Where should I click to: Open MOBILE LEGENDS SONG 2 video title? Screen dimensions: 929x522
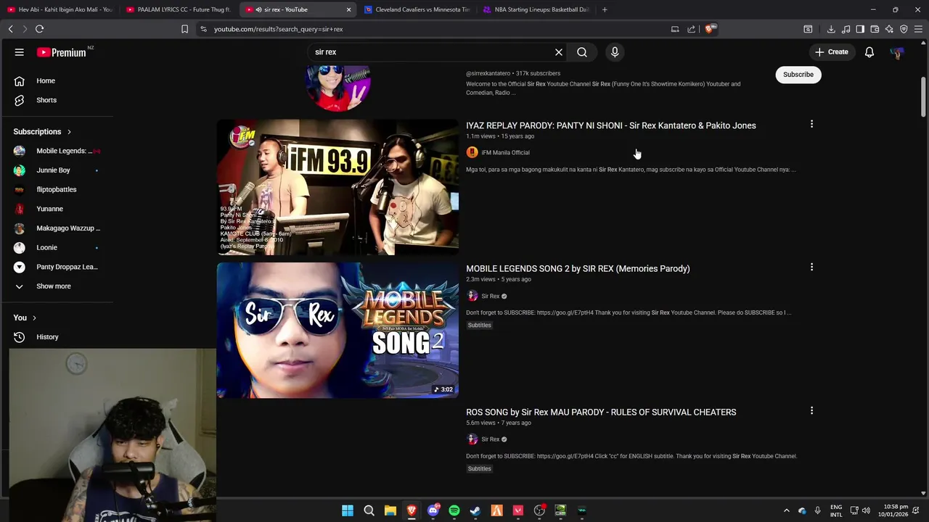[x=578, y=268]
